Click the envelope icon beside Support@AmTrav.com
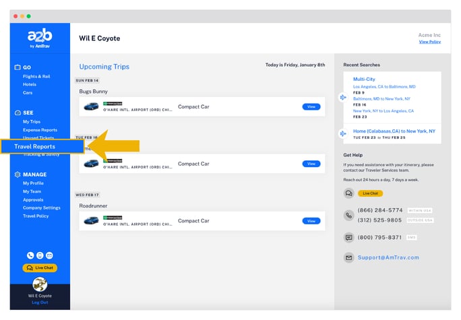 pos(348,257)
